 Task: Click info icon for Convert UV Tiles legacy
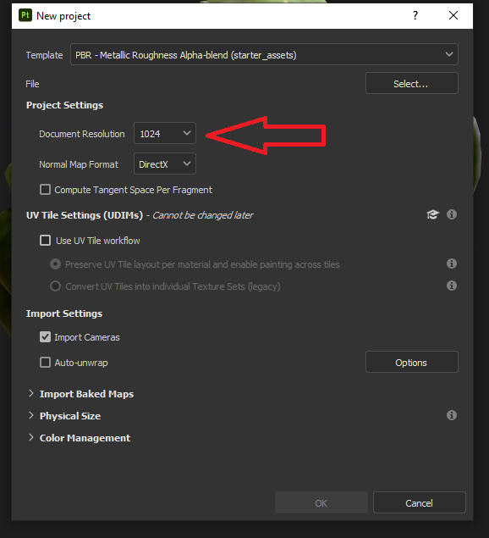click(452, 286)
